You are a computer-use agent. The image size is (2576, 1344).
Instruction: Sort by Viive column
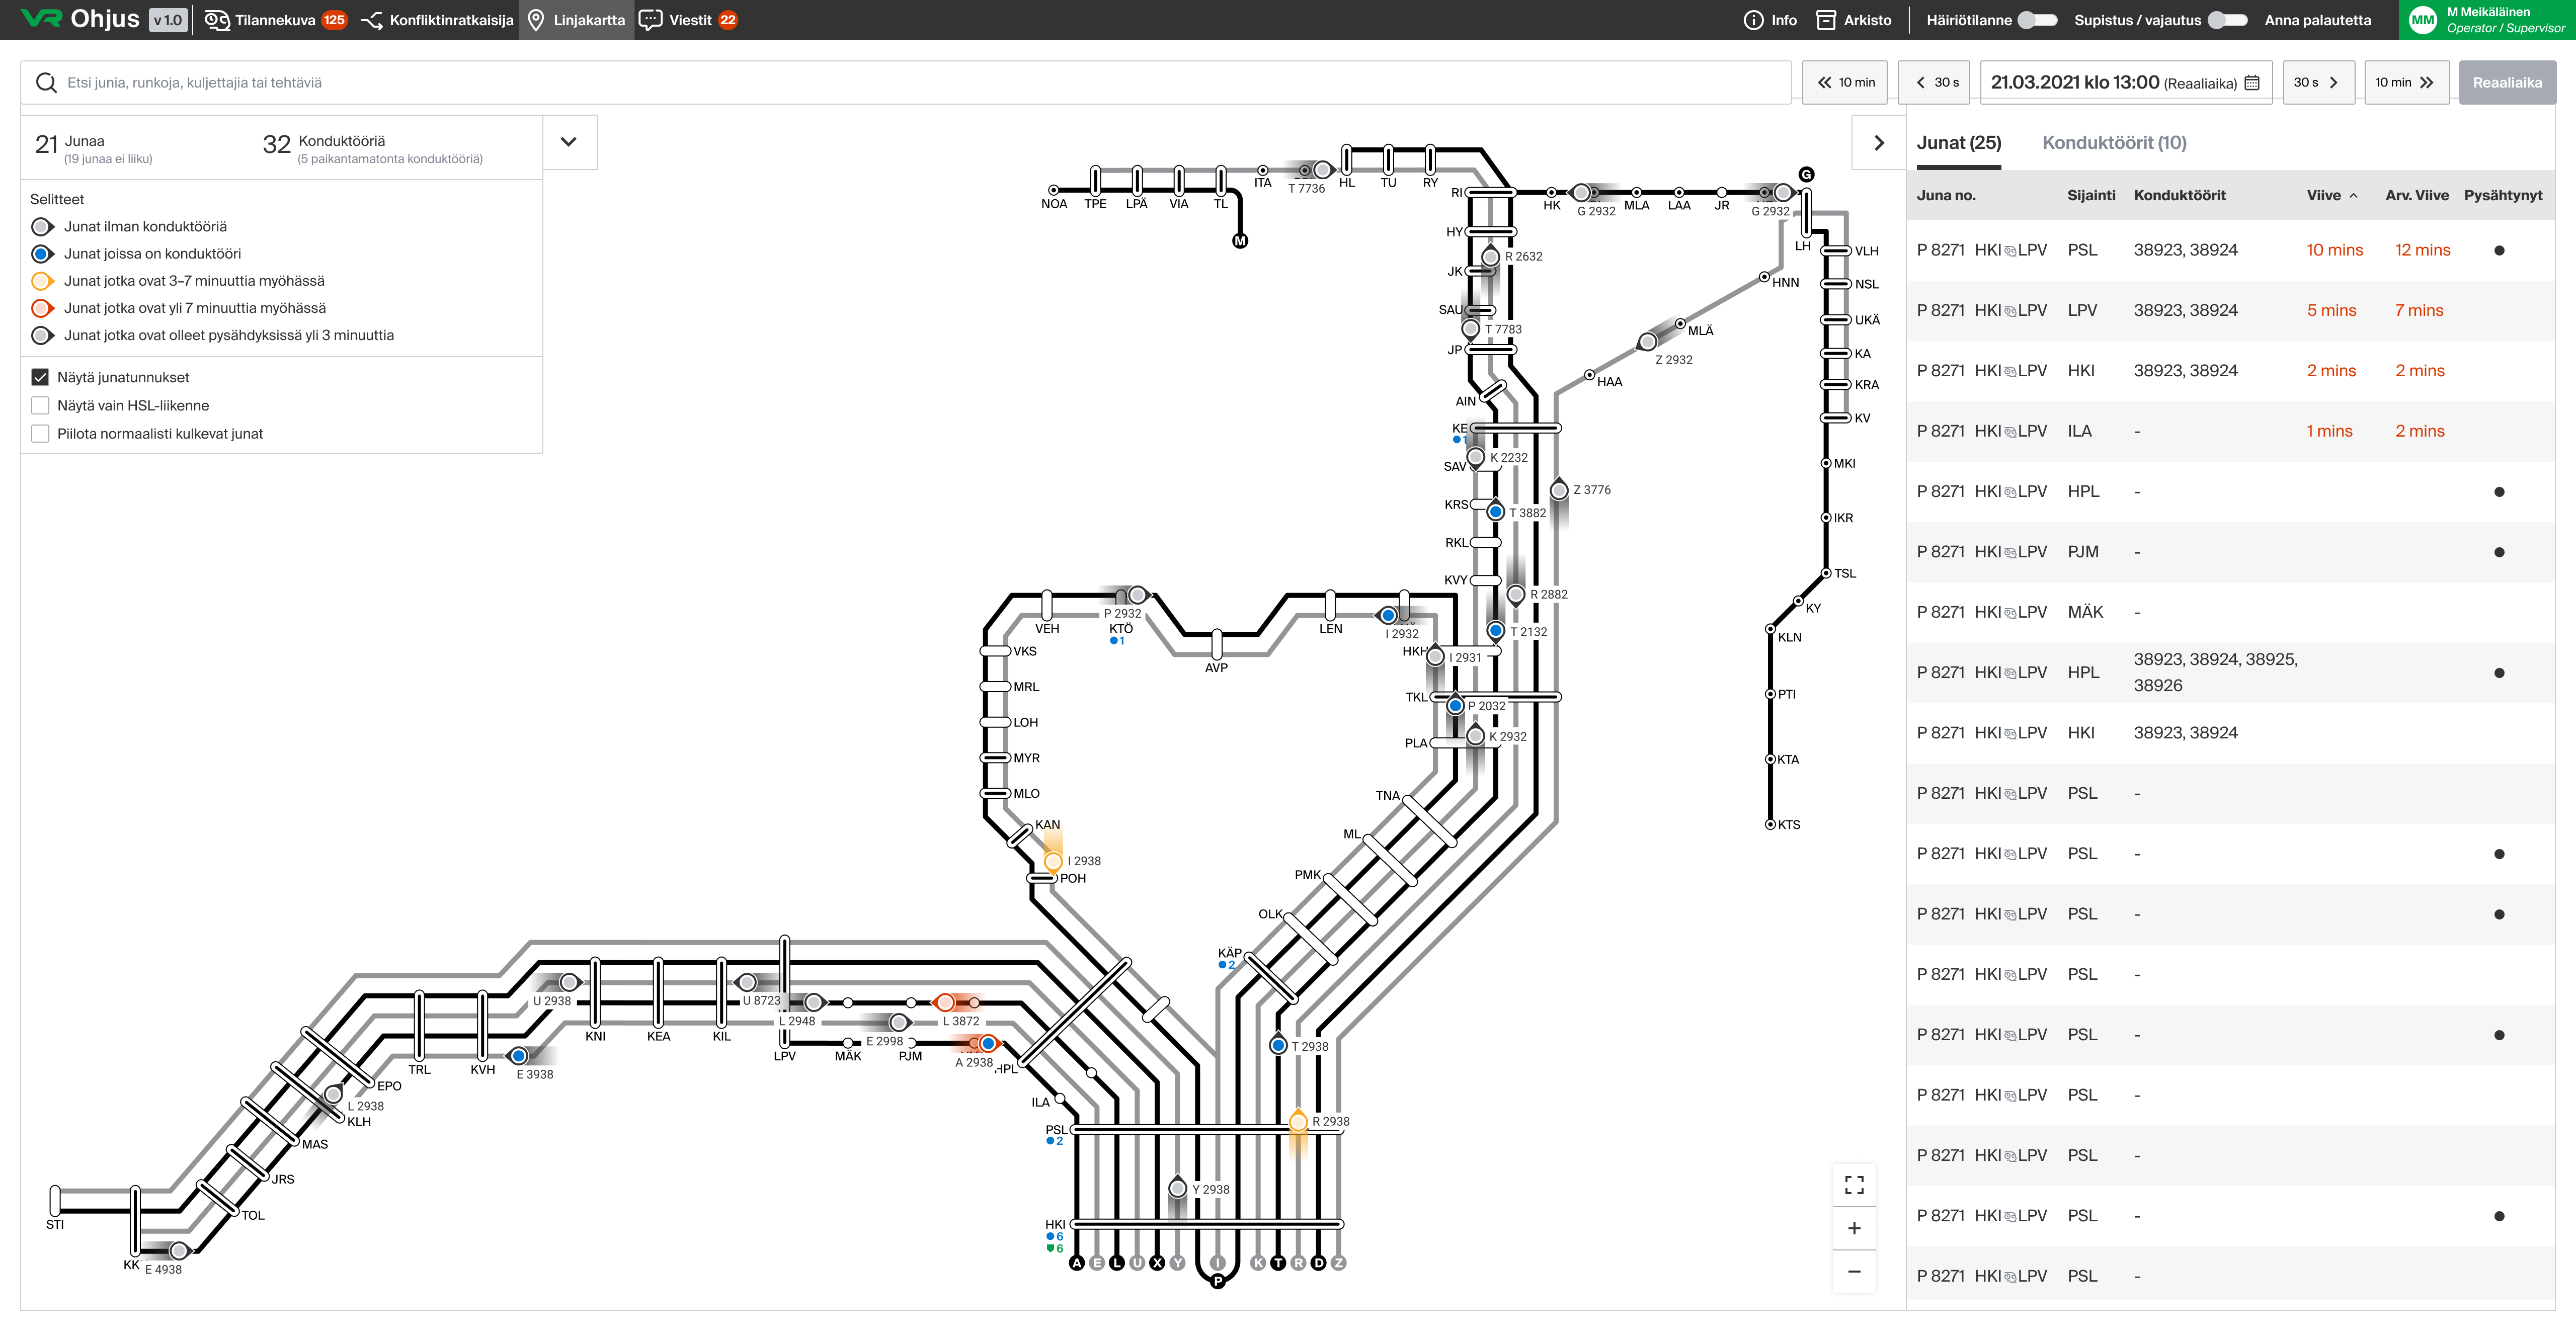(x=2331, y=195)
